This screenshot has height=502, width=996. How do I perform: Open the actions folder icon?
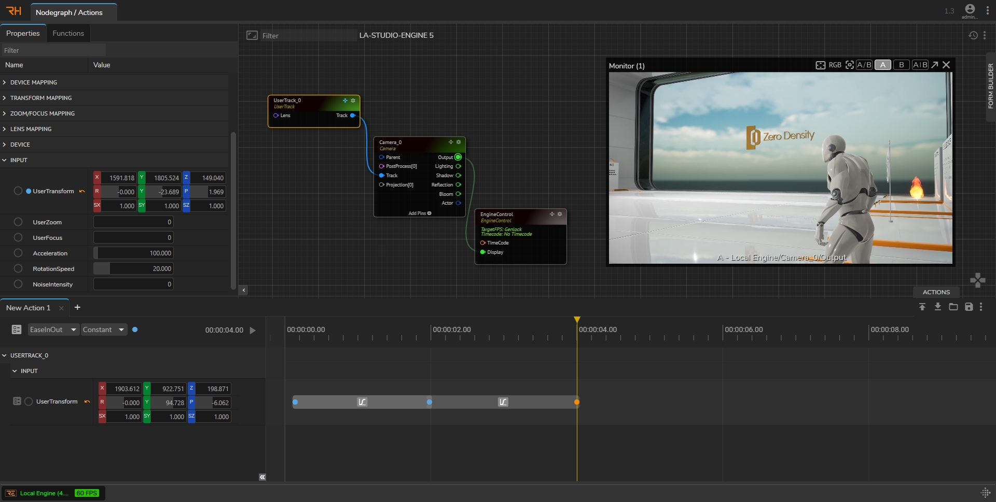click(953, 307)
